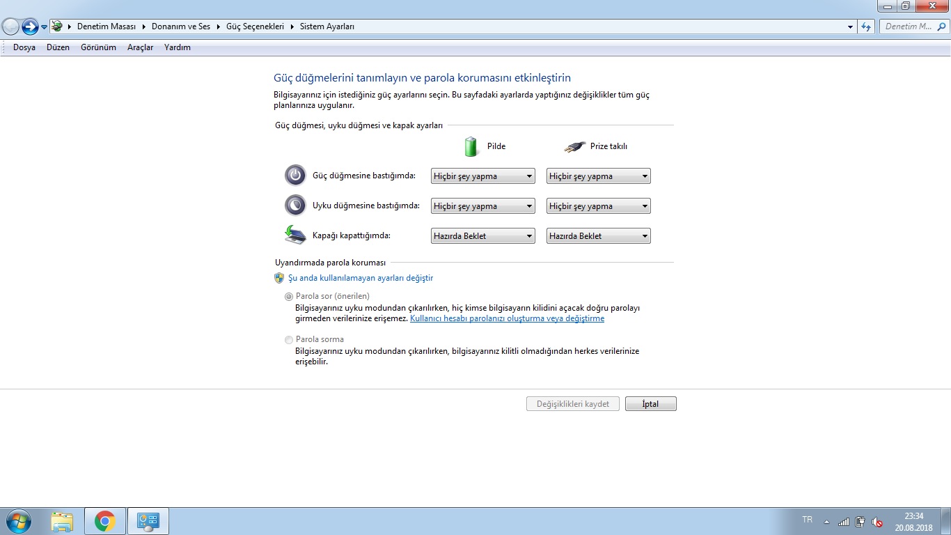Open sleep button dropdown under Prize takılı

click(x=598, y=206)
